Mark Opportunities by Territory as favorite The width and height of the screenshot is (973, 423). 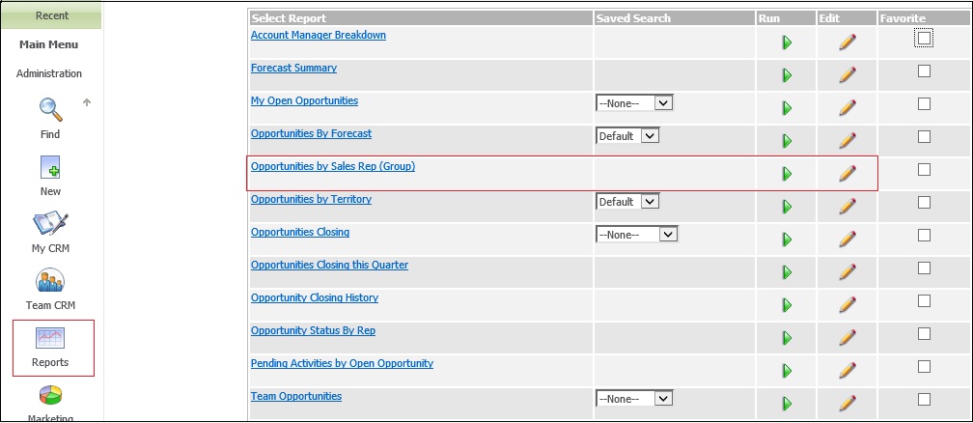(924, 203)
